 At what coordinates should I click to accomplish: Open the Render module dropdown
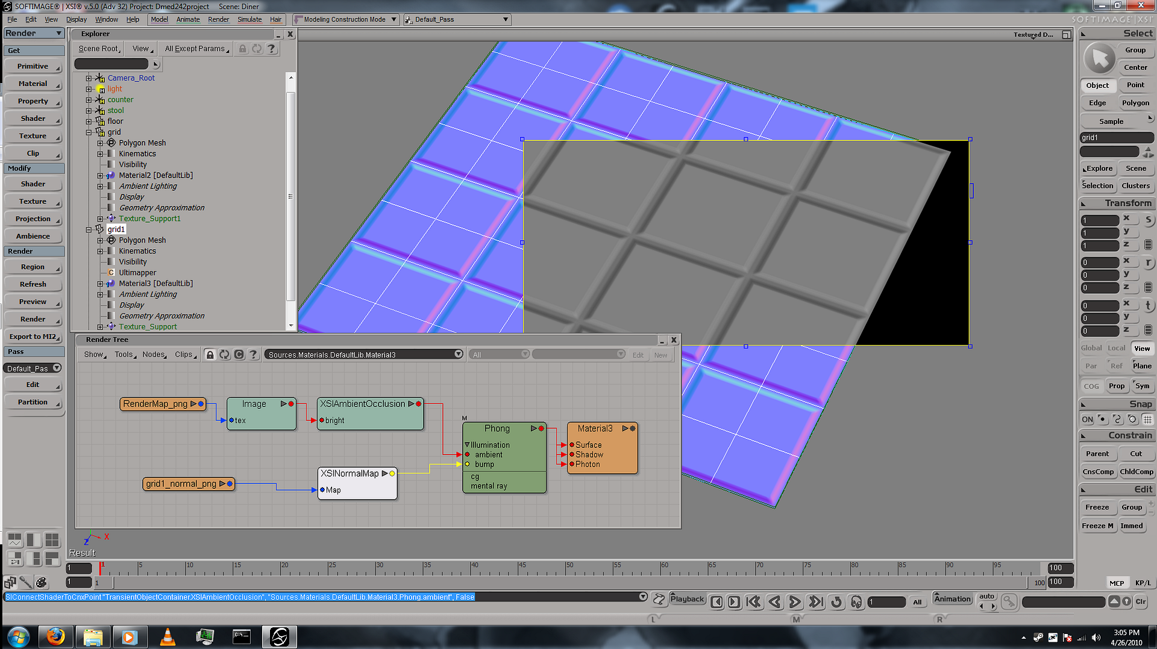[34, 34]
